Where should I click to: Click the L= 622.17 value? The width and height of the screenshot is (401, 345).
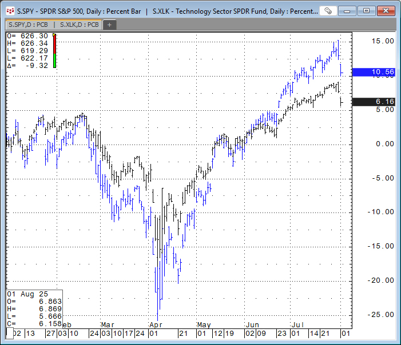(x=27, y=58)
